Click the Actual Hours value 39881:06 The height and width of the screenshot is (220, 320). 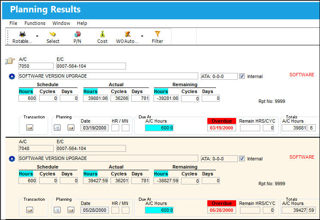[95, 98]
